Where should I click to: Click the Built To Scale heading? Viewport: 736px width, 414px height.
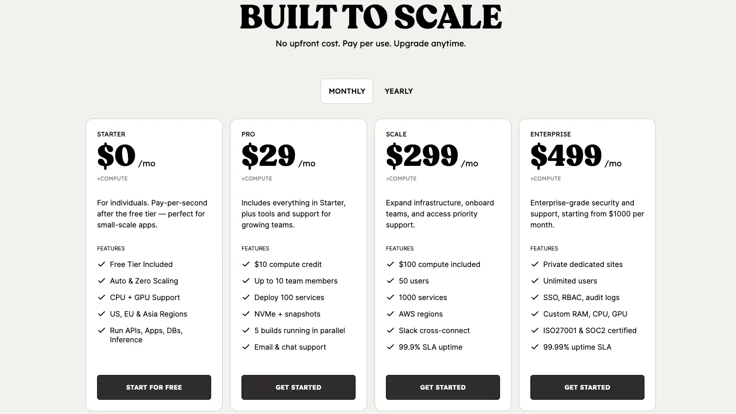click(x=371, y=17)
